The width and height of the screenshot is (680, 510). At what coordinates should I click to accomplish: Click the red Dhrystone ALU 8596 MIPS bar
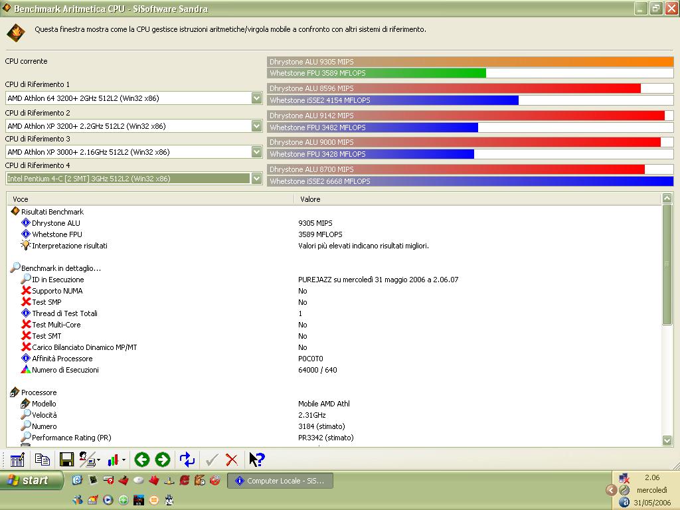[454, 88]
